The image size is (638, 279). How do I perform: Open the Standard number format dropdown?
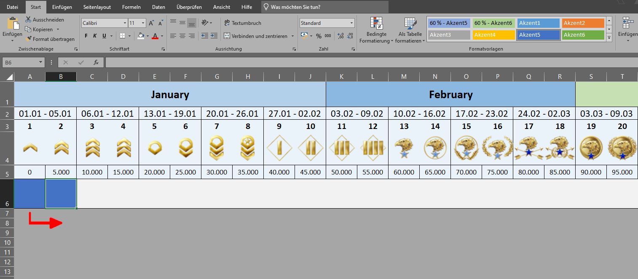pyautogui.click(x=352, y=23)
